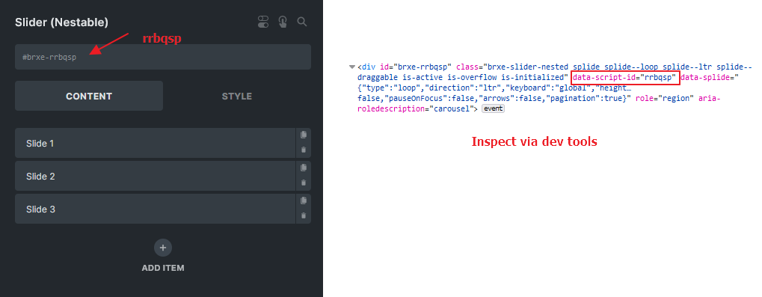Delete Slide 3 using its trash icon
Image resolution: width=762 pixels, height=297 pixels.
[304, 215]
